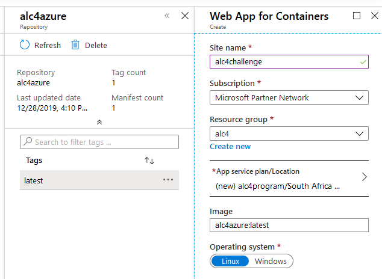This screenshot has width=382, height=279.
Task: Click the Manifest count label
Action: point(137,97)
